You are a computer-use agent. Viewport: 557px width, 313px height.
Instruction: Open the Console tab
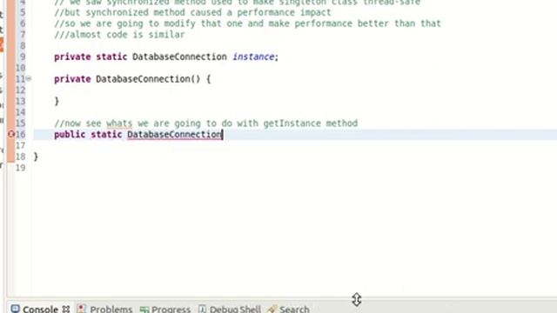click(x=40, y=309)
